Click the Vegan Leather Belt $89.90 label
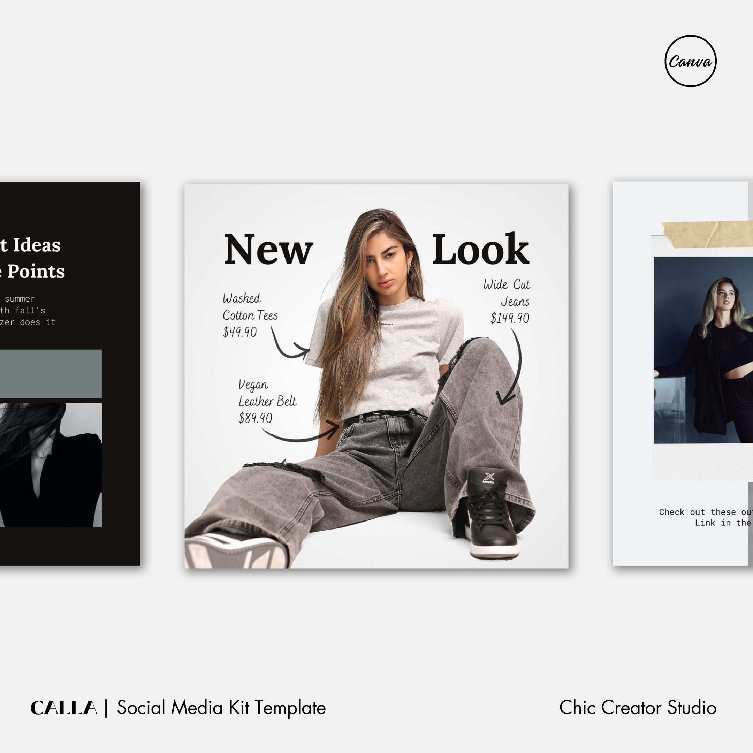Screen dimensions: 753x753 pyautogui.click(x=267, y=401)
